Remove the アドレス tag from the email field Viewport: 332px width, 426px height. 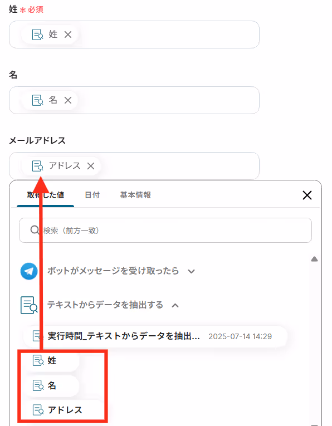tap(91, 166)
